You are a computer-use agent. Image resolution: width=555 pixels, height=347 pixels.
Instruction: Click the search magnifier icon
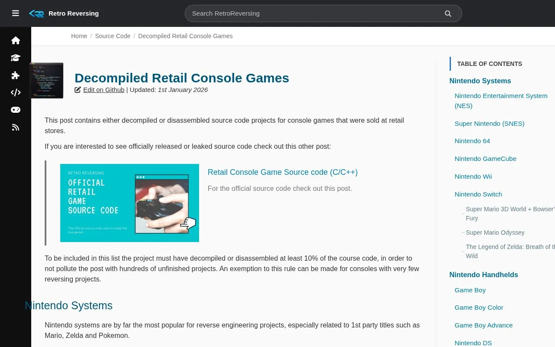[448, 13]
